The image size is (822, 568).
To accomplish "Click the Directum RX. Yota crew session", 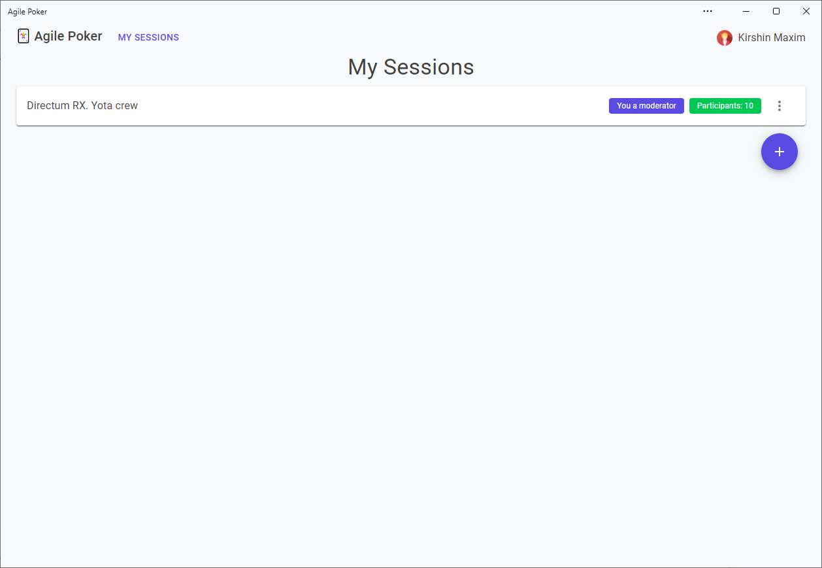I will [x=82, y=105].
